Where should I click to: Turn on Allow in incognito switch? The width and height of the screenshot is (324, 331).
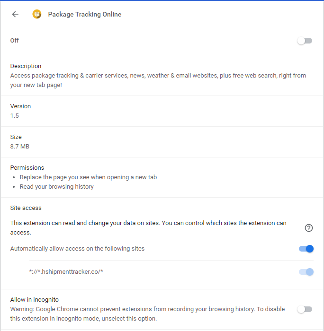305,309
